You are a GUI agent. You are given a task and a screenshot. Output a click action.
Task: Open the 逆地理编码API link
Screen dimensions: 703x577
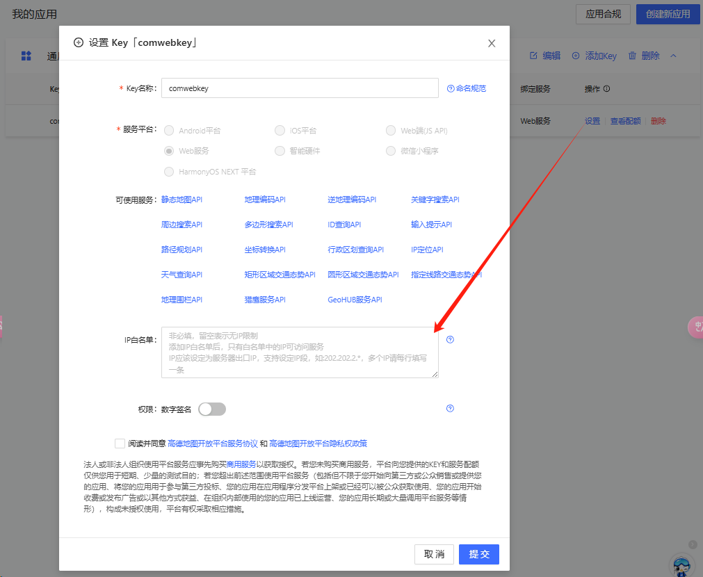tap(352, 200)
